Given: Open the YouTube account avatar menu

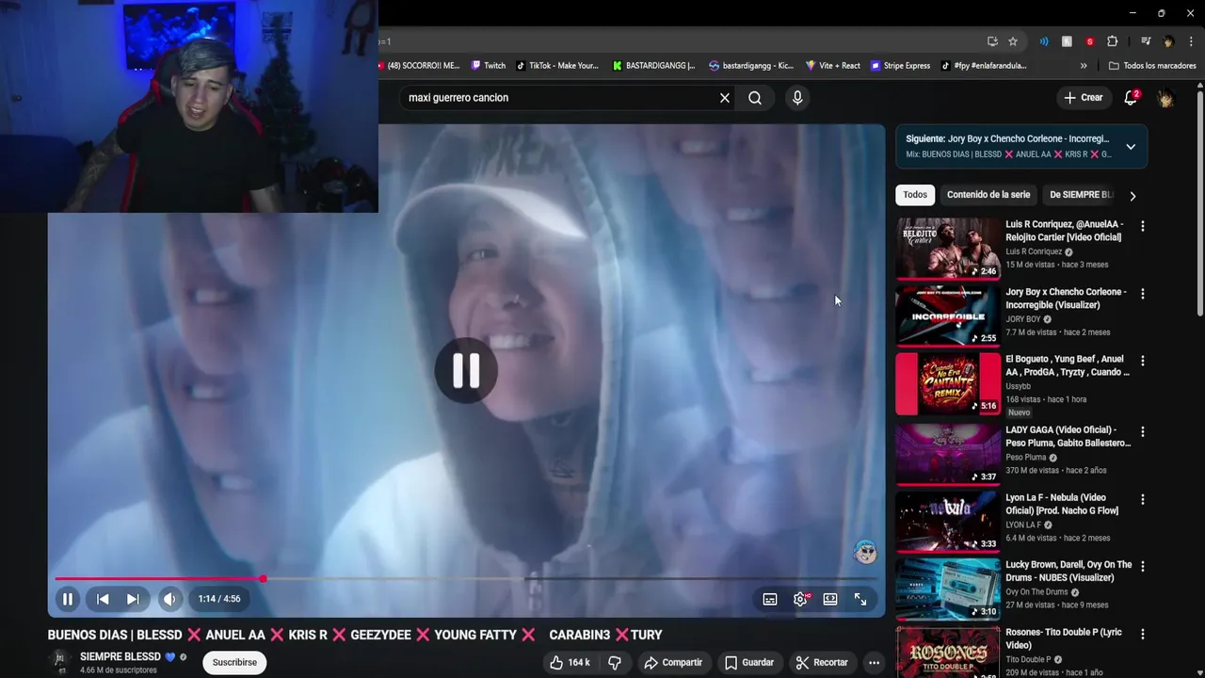Looking at the screenshot, I should tap(1165, 98).
